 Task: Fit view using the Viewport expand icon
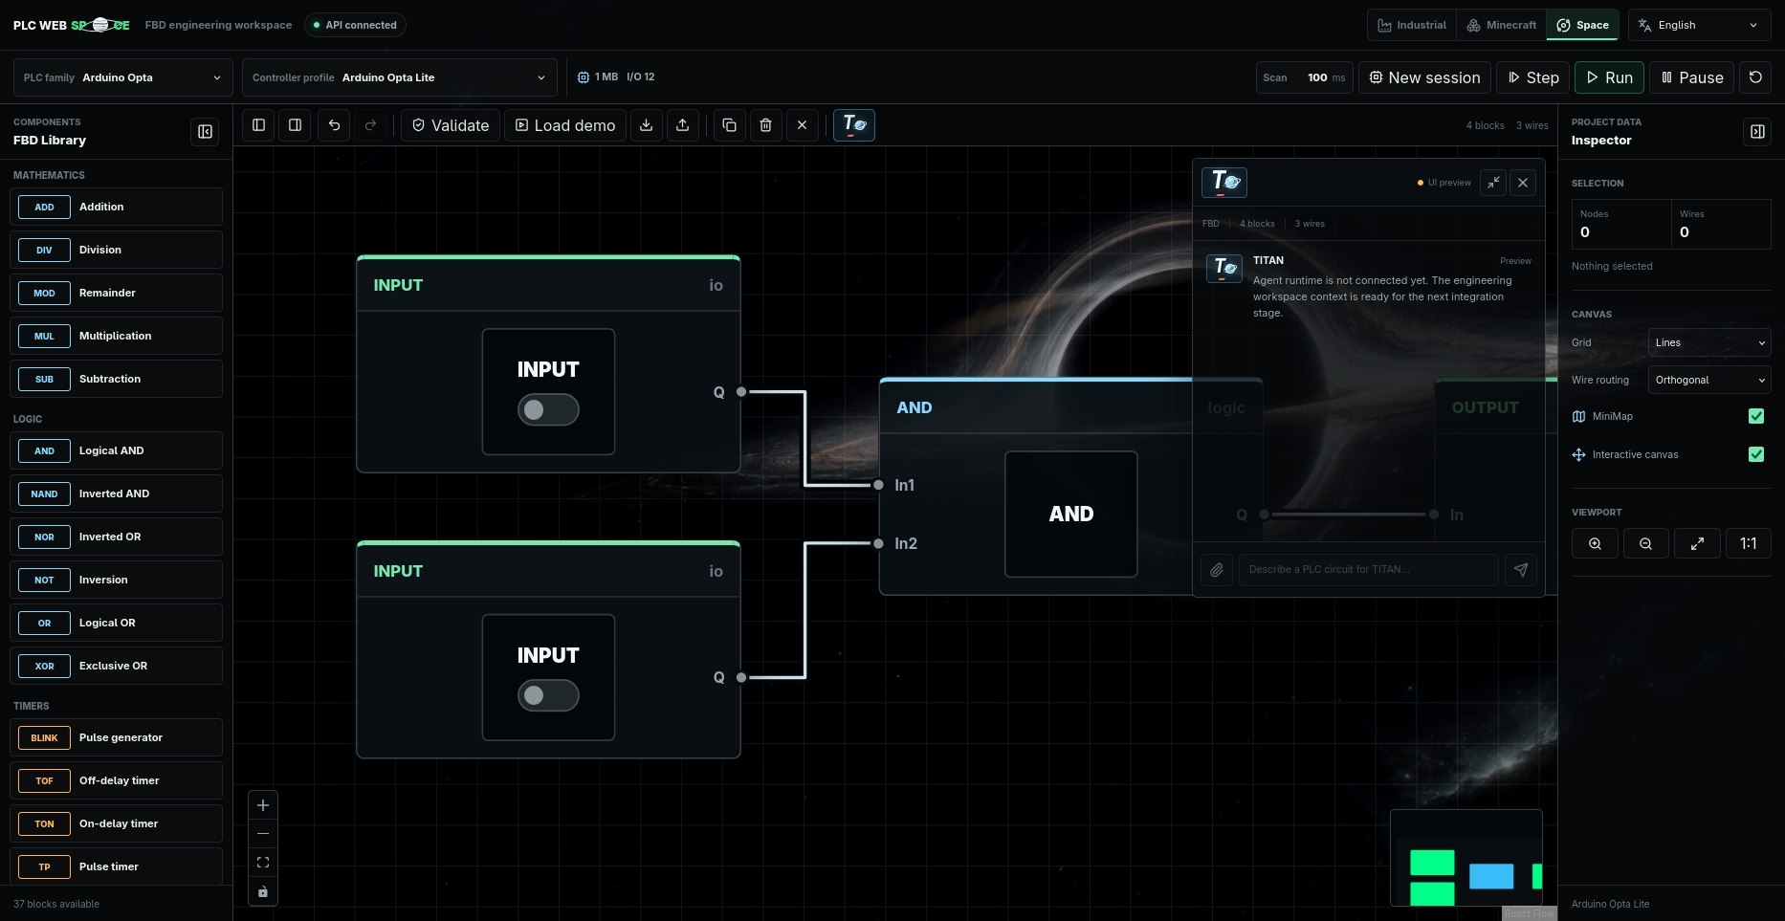(1697, 543)
